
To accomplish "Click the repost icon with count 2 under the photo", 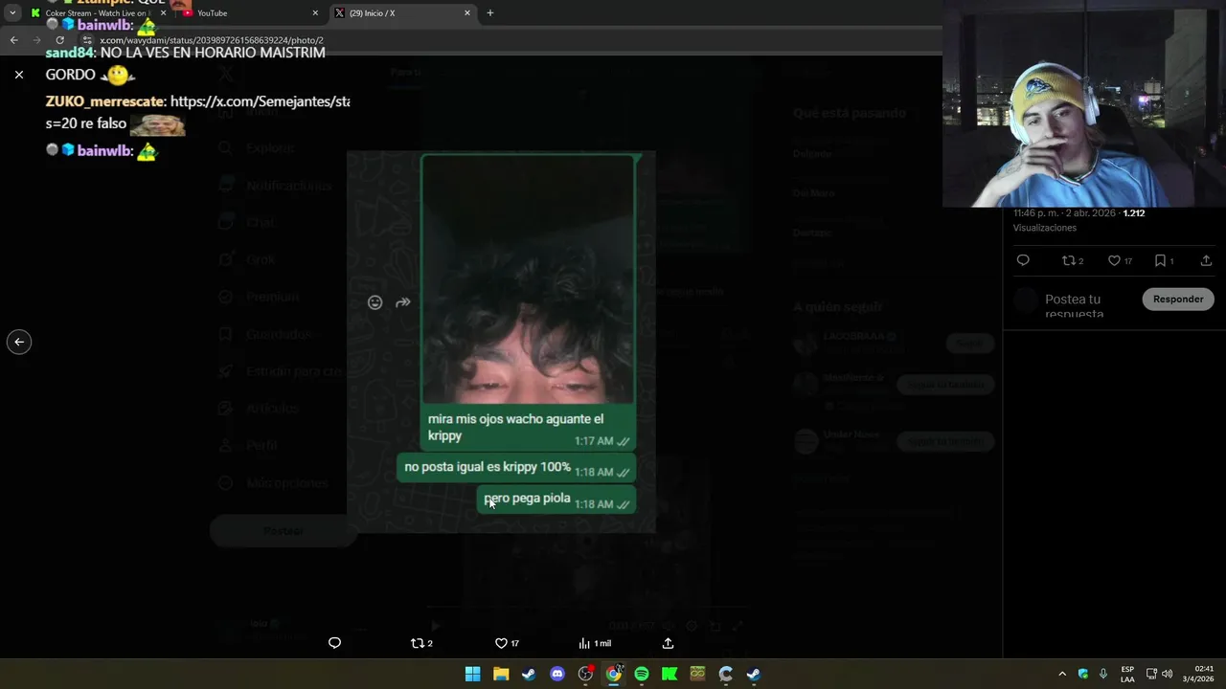I will pos(421,643).
